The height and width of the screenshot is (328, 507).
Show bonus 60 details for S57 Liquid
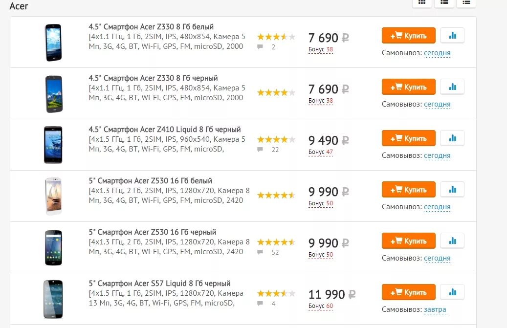tap(320, 306)
